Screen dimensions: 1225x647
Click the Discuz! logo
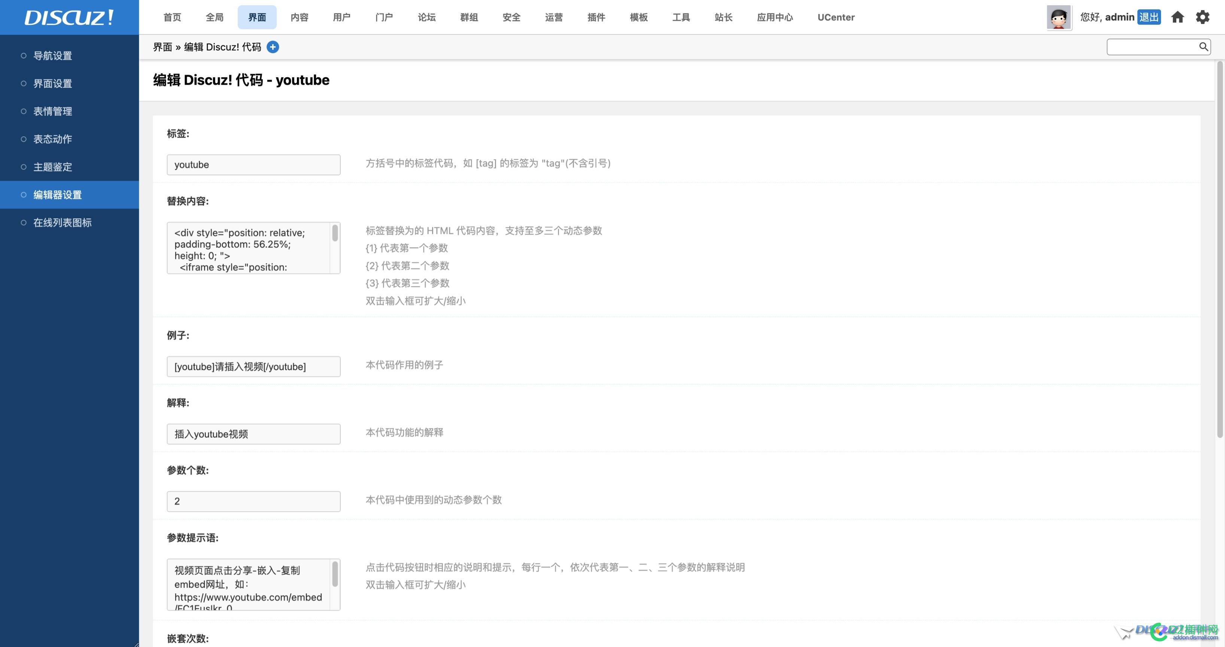69,18
